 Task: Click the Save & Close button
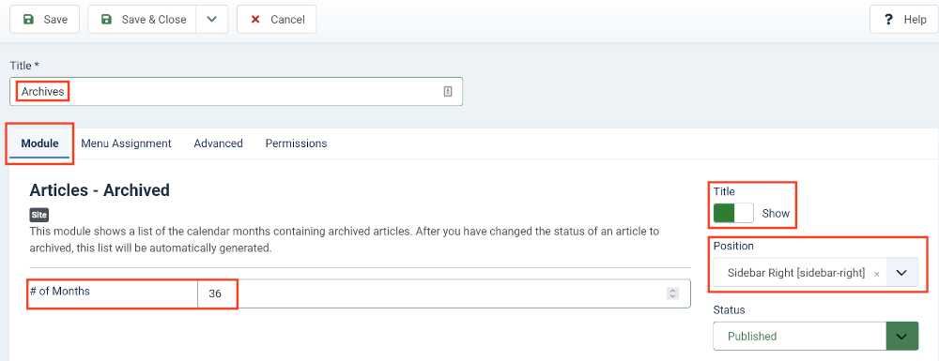[x=143, y=20]
